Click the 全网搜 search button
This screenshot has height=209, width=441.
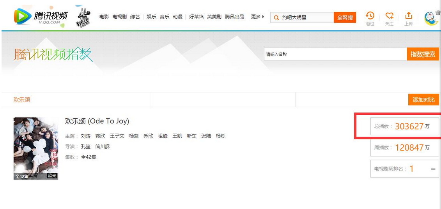345,18
